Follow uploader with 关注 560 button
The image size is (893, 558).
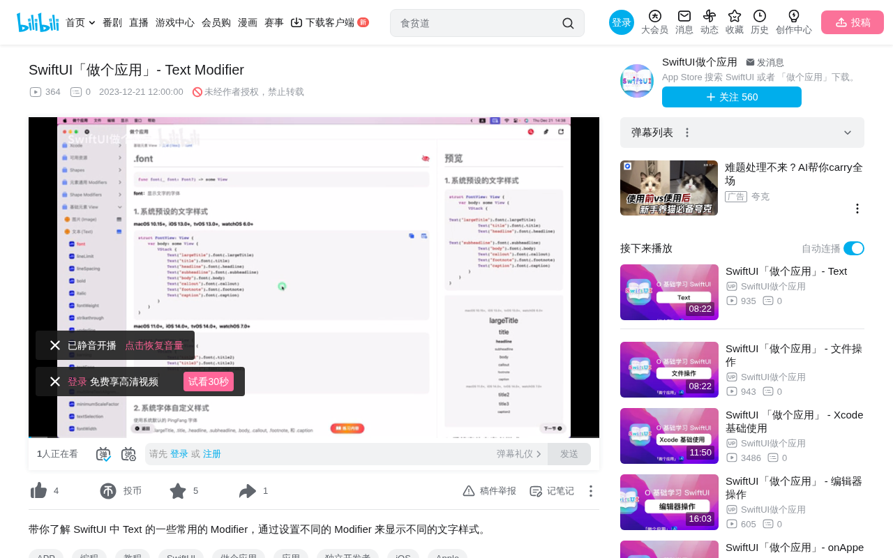coord(732,97)
